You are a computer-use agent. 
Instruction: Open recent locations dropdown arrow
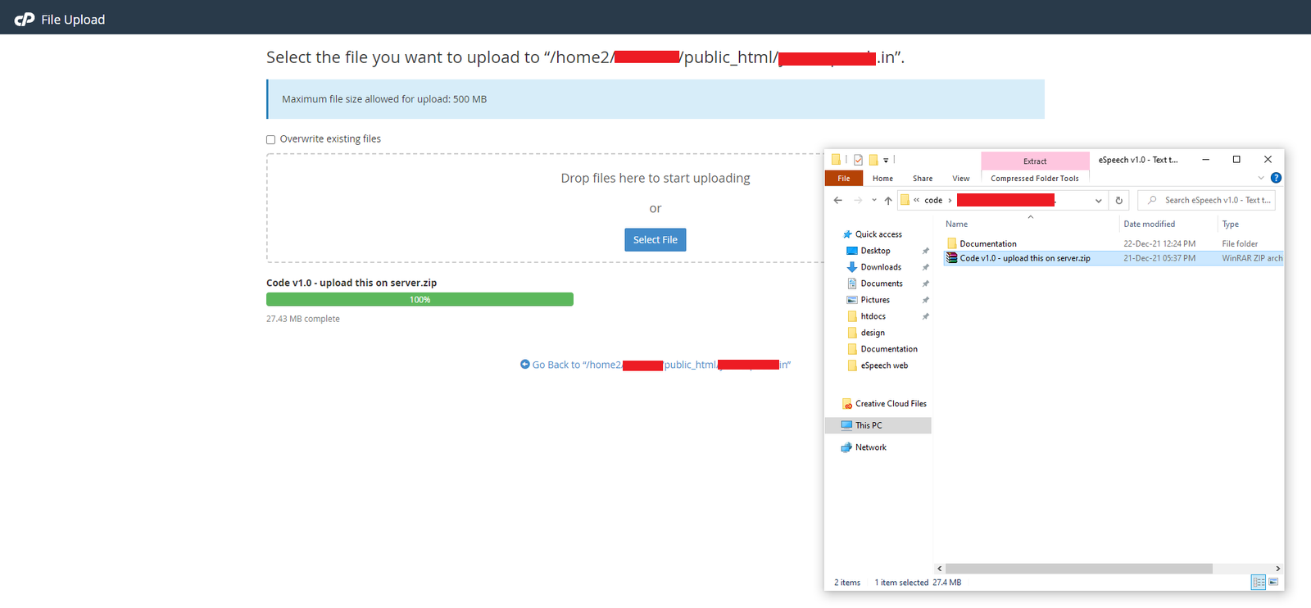(x=874, y=201)
